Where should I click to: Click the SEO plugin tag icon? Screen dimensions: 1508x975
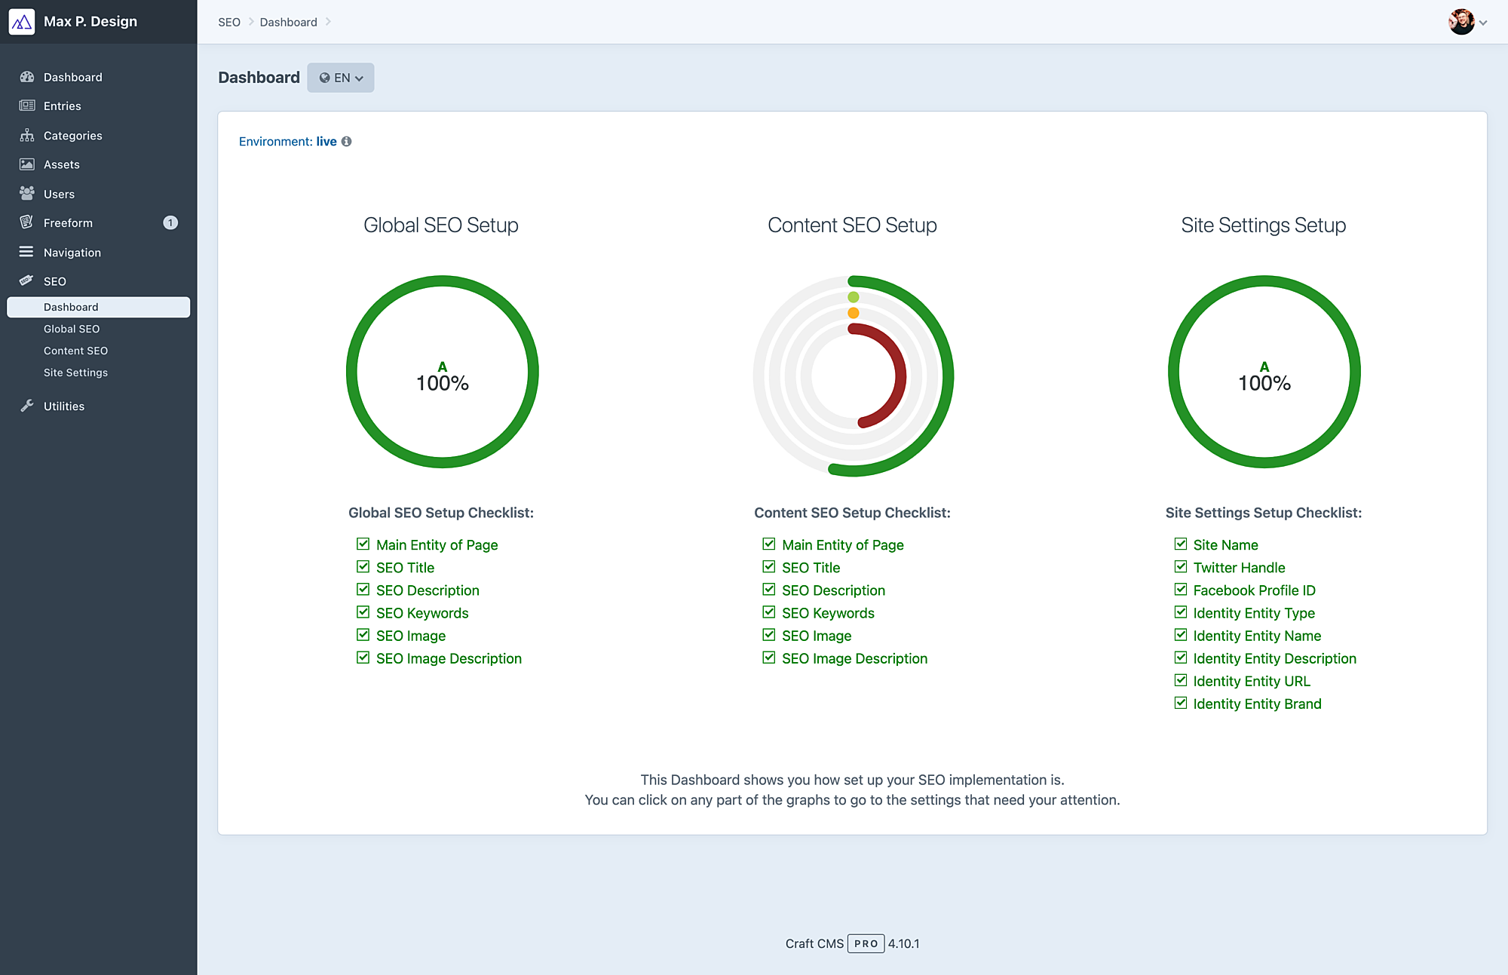[27, 281]
